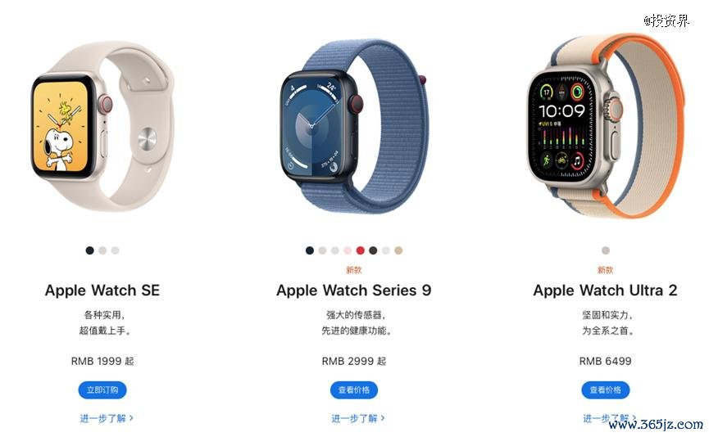Viewport: 709px width, 437px height.
Task: Pick the silver color dot for Apple Watch SE
Action: pos(116,250)
